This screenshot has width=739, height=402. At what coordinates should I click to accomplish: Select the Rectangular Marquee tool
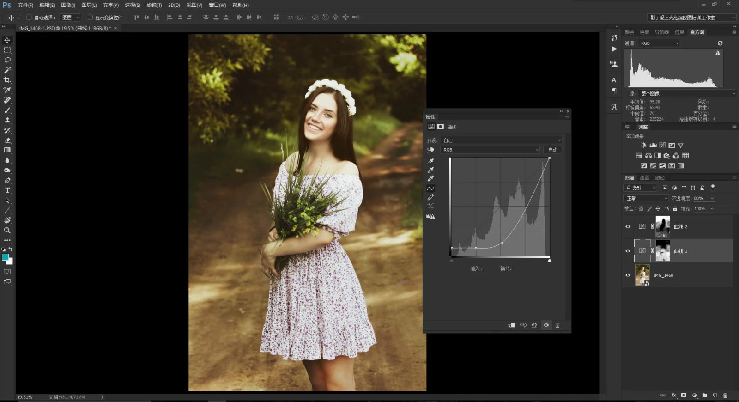[x=7, y=50]
